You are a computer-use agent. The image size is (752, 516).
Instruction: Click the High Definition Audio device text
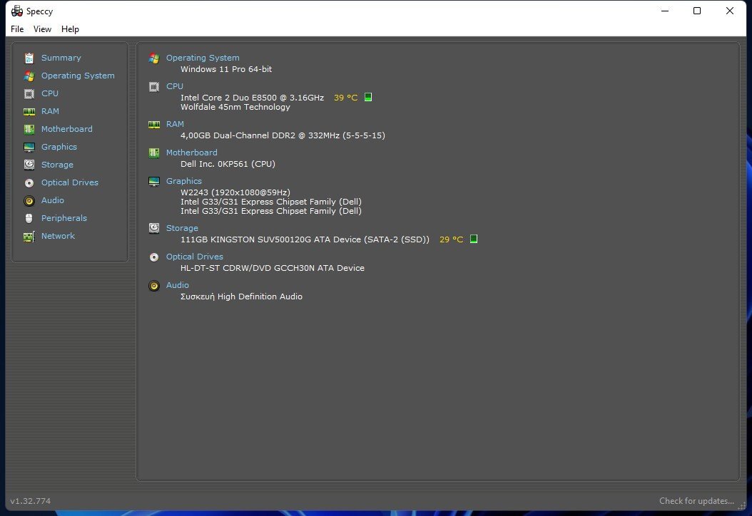pos(241,296)
